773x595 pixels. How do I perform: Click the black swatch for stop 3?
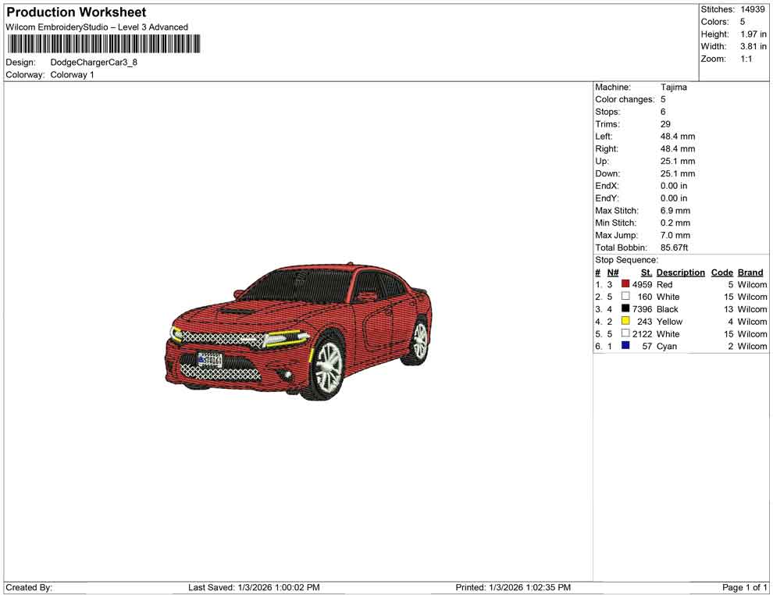click(625, 309)
